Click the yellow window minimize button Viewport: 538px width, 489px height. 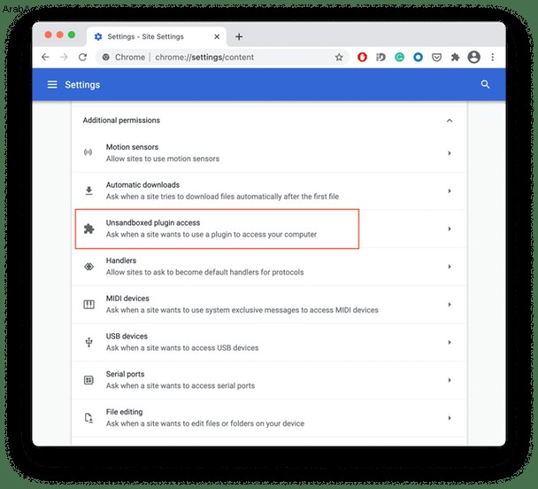[x=60, y=35]
